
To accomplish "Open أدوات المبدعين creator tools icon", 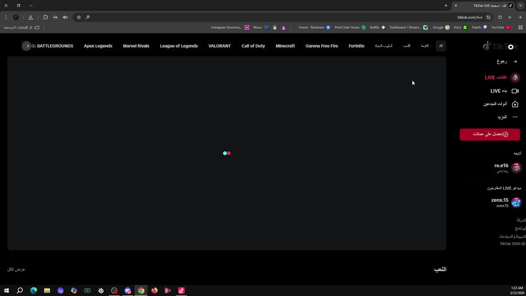I will [515, 104].
